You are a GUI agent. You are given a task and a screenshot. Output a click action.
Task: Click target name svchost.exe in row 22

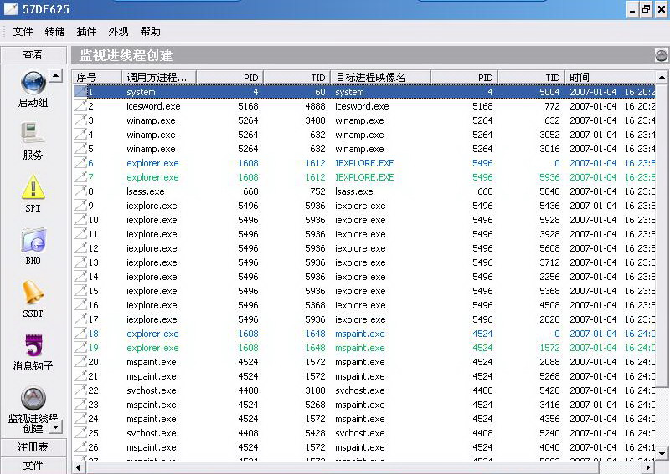point(360,390)
